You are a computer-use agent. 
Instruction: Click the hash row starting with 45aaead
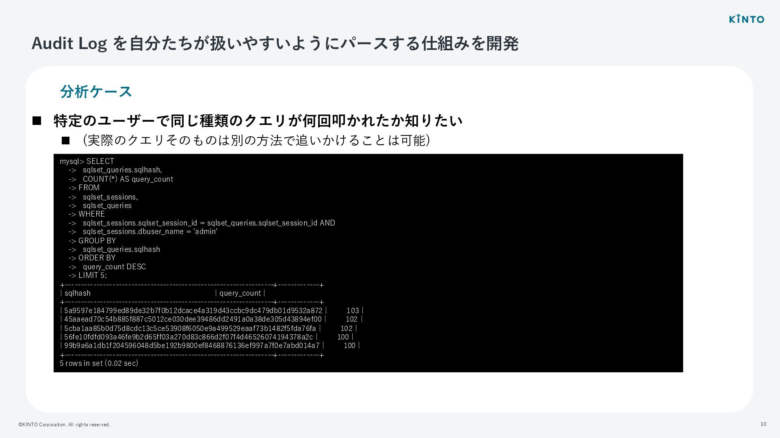(211, 319)
